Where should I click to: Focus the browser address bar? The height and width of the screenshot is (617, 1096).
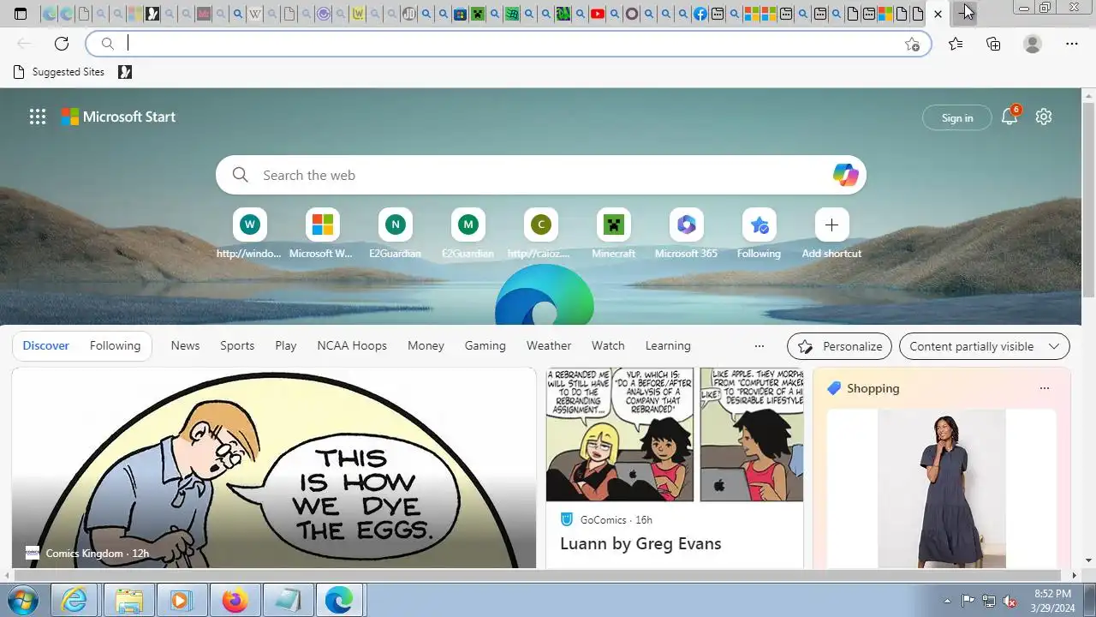click(x=509, y=44)
